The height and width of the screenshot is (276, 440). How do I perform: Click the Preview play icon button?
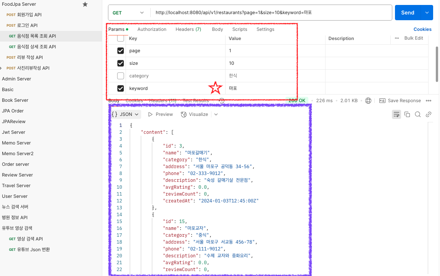(161, 114)
